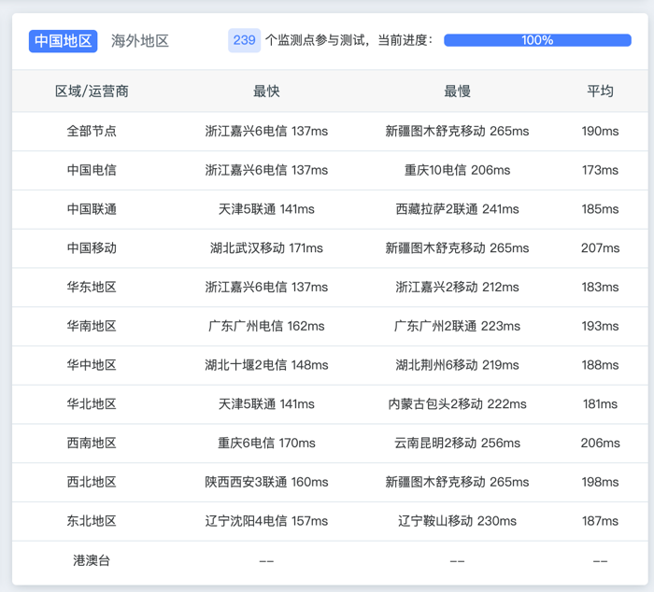Click the 183ms average value

coord(600,287)
